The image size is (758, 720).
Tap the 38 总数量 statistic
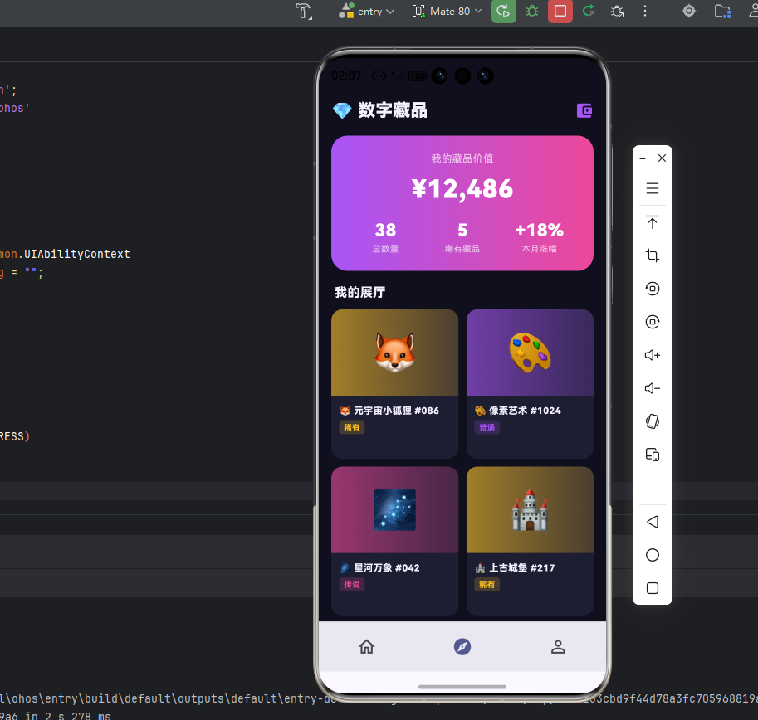pyautogui.click(x=385, y=237)
